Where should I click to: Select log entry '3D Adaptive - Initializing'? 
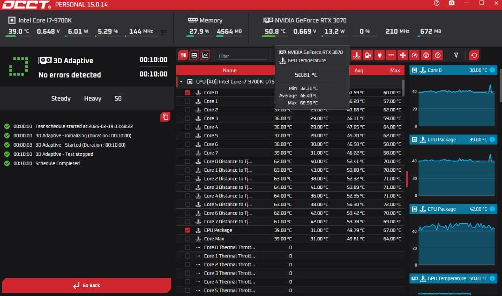(83, 135)
